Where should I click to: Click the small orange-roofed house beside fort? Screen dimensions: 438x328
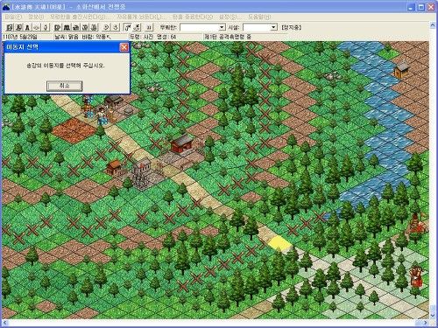[115, 167]
